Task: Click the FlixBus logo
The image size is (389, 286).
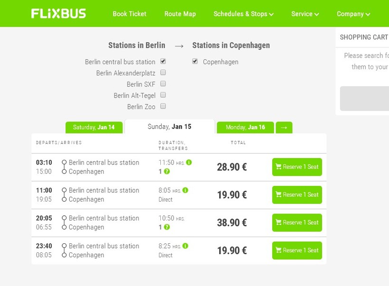Action: click(x=58, y=14)
